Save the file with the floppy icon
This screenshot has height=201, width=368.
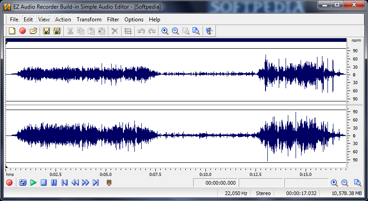pos(46,31)
